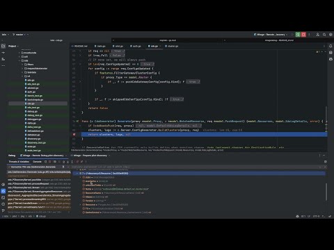334x250 pixels.
Task: Click the UTF-8 encoding status widget
Action: point(316,216)
